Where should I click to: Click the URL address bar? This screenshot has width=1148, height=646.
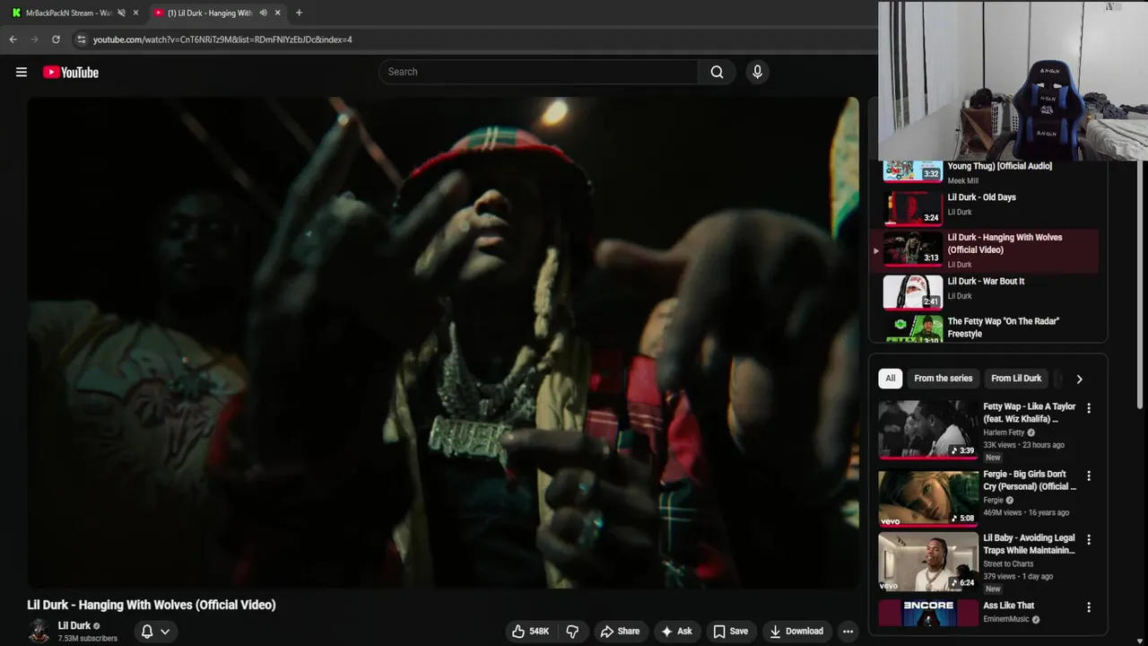click(475, 39)
